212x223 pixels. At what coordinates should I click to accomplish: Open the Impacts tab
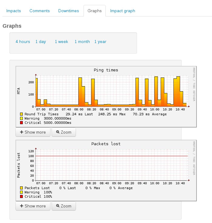tap(14, 11)
